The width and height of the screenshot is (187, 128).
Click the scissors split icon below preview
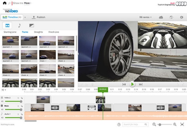87,85
